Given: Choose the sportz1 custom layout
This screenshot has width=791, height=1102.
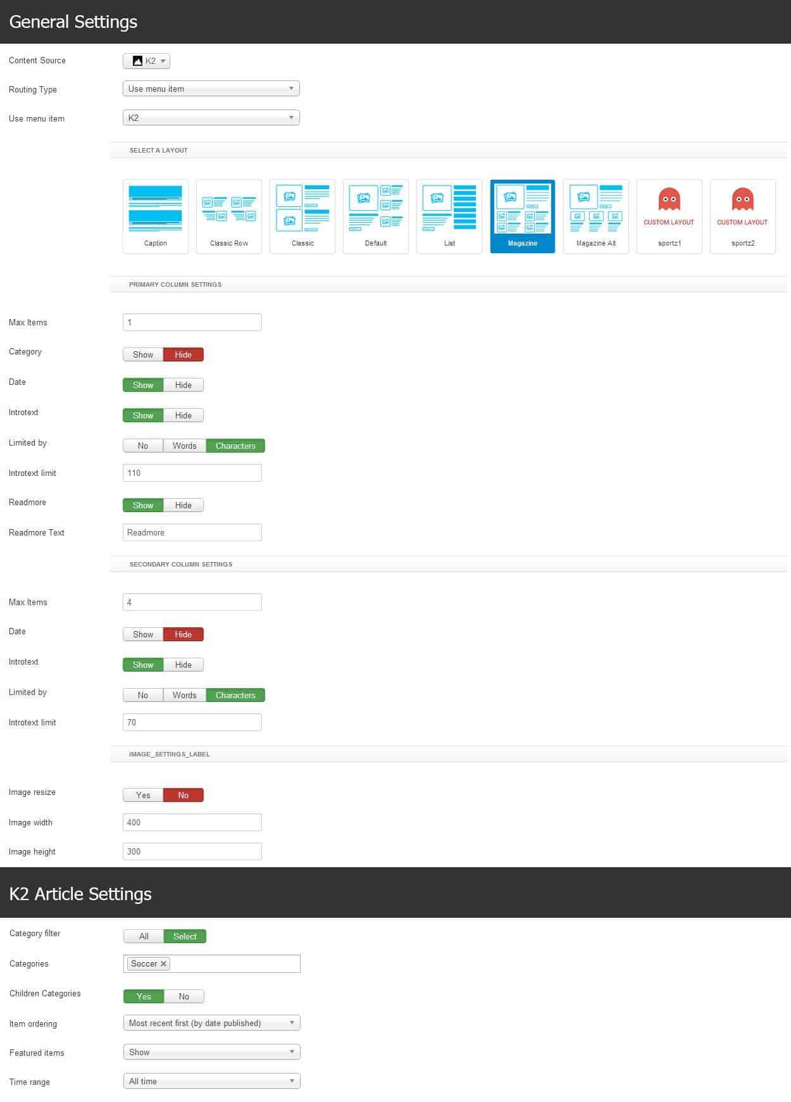Looking at the screenshot, I should tap(669, 216).
